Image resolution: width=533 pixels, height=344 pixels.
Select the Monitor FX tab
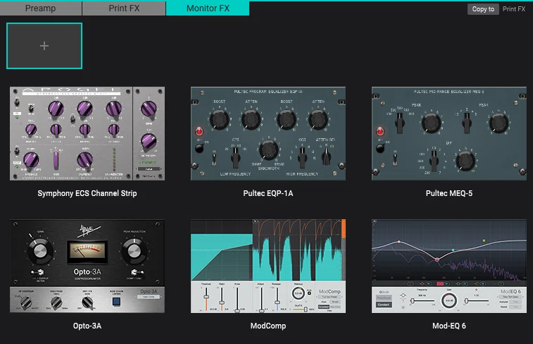[208, 8]
